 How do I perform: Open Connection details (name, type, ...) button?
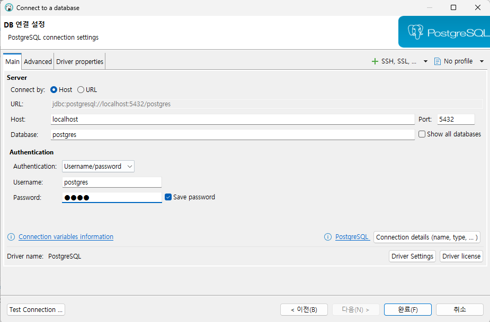click(x=427, y=237)
